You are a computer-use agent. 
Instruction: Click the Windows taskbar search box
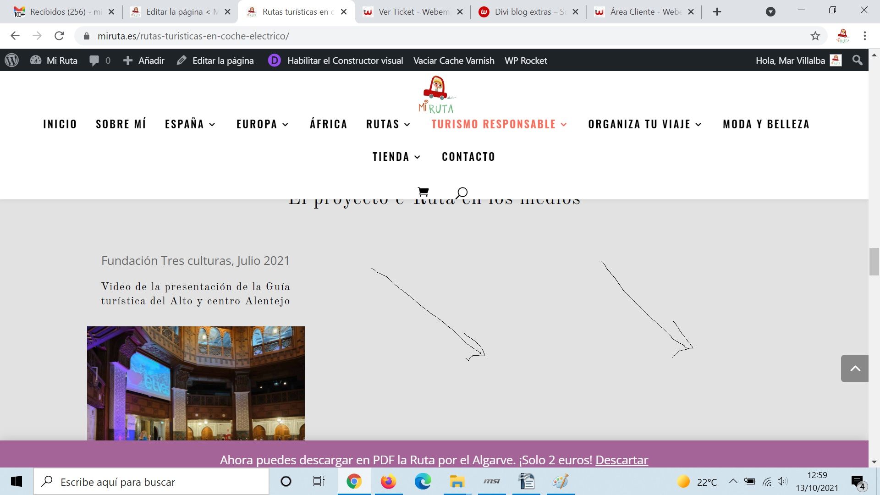point(151,482)
